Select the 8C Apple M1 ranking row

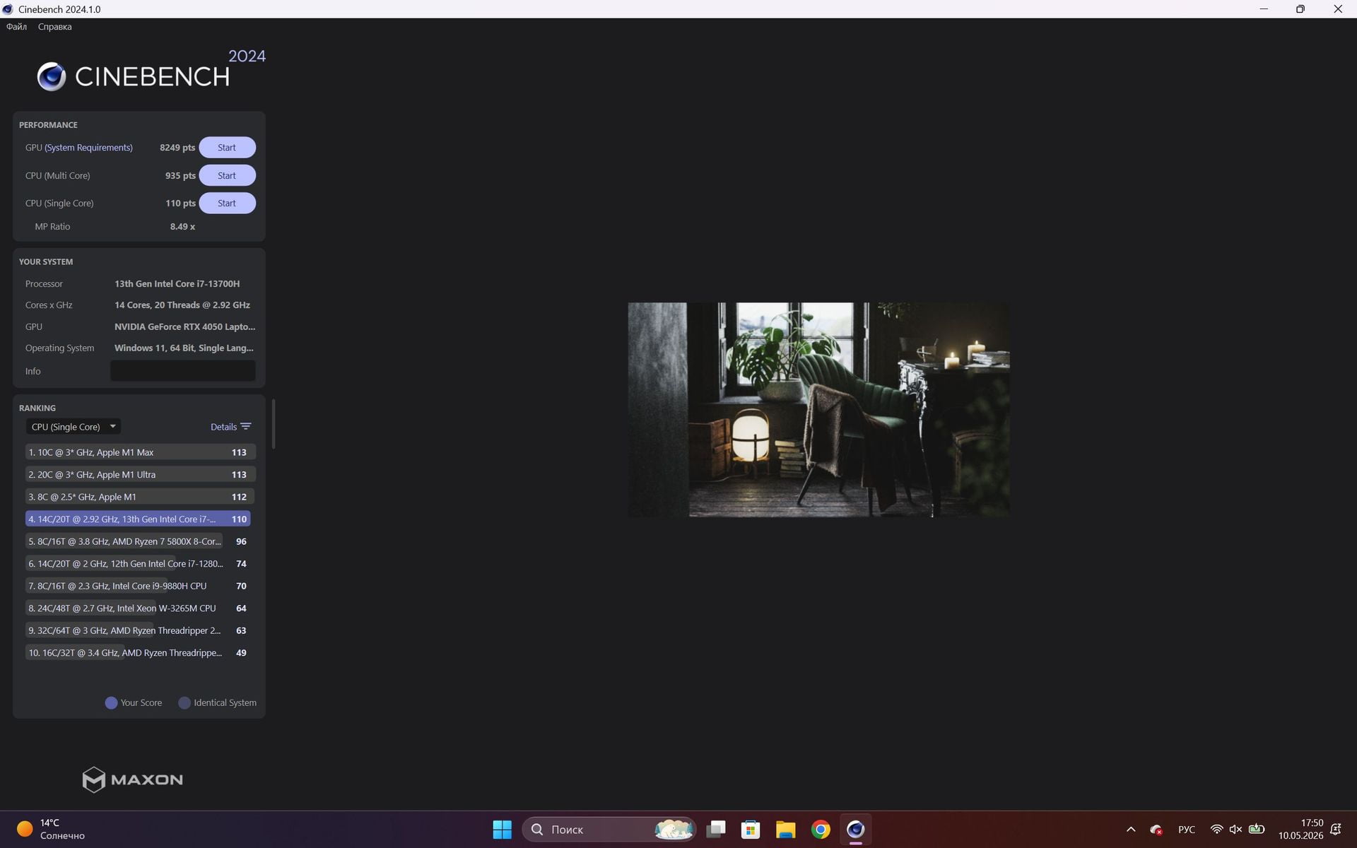(x=140, y=497)
